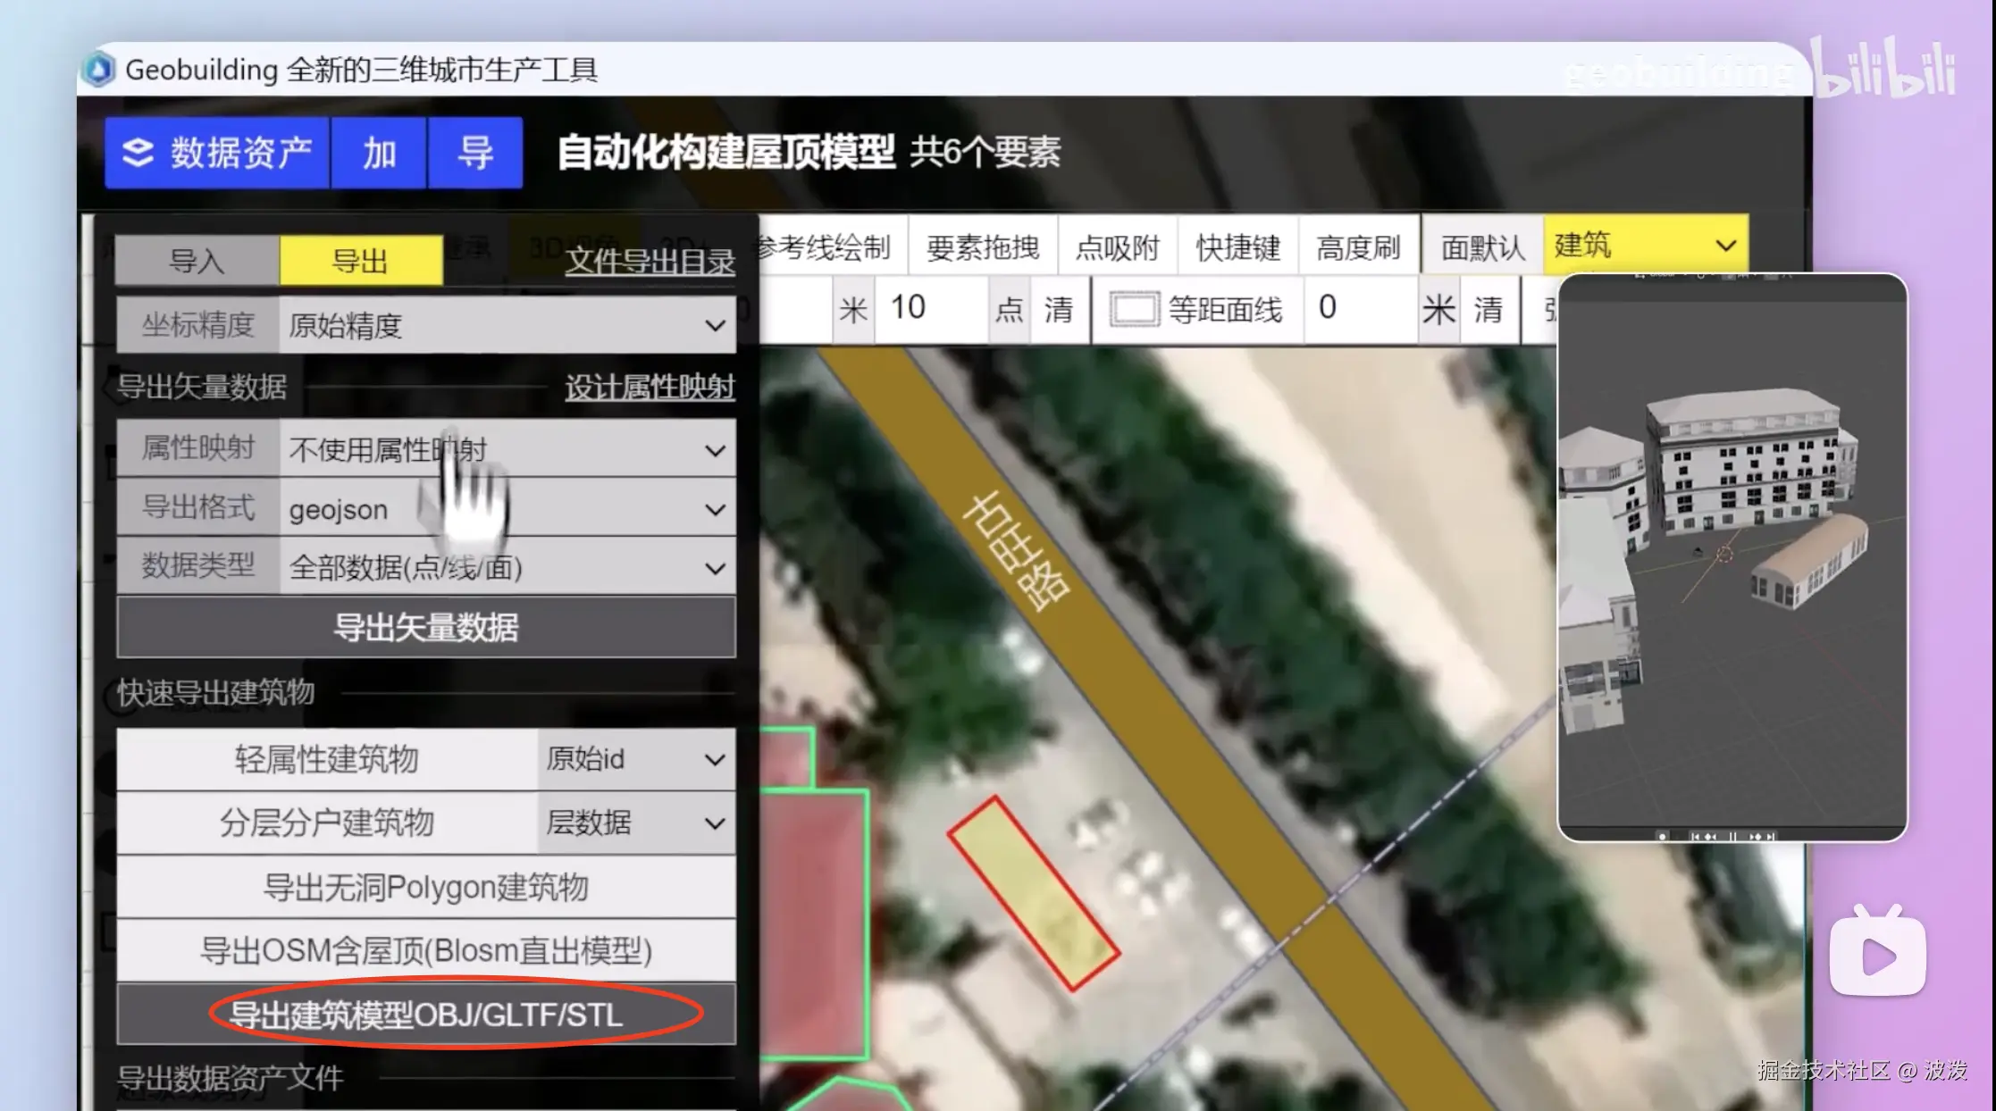This screenshot has width=1996, height=1111.
Task: Switch to 导入 mode toggle
Action: 197,262
